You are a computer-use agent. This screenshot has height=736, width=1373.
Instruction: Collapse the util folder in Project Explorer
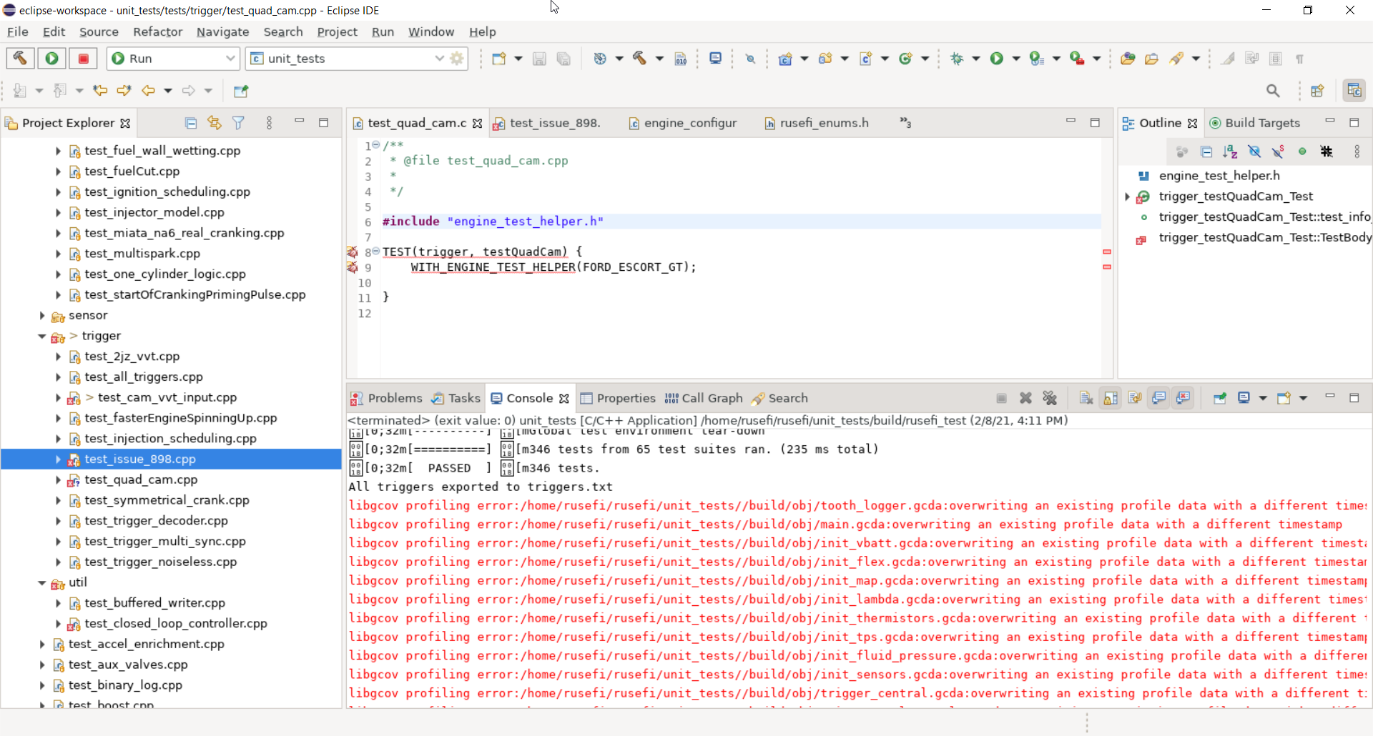point(42,583)
